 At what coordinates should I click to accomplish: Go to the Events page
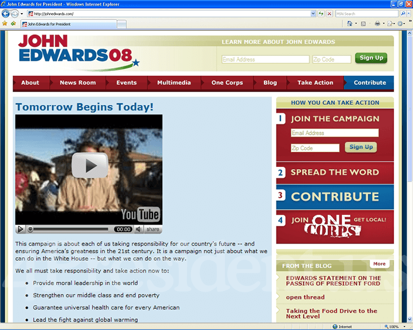pos(126,82)
